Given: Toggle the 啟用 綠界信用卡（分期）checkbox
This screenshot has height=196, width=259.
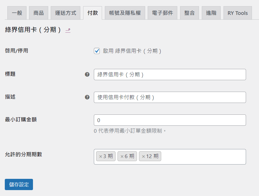Looking at the screenshot, I should coord(97,51).
